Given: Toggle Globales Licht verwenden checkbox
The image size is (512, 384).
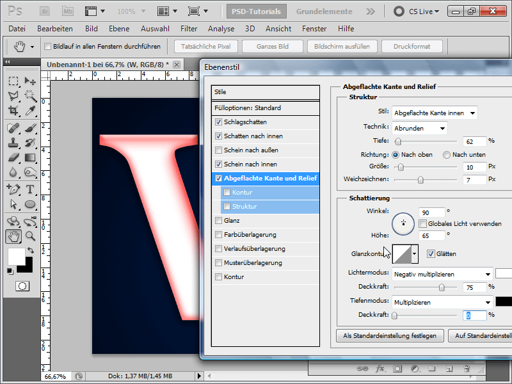Looking at the screenshot, I should [x=423, y=223].
